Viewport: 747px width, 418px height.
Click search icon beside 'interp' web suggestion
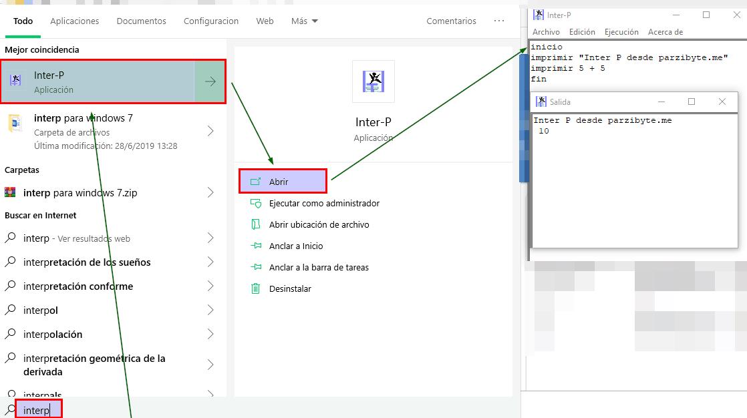click(x=10, y=238)
